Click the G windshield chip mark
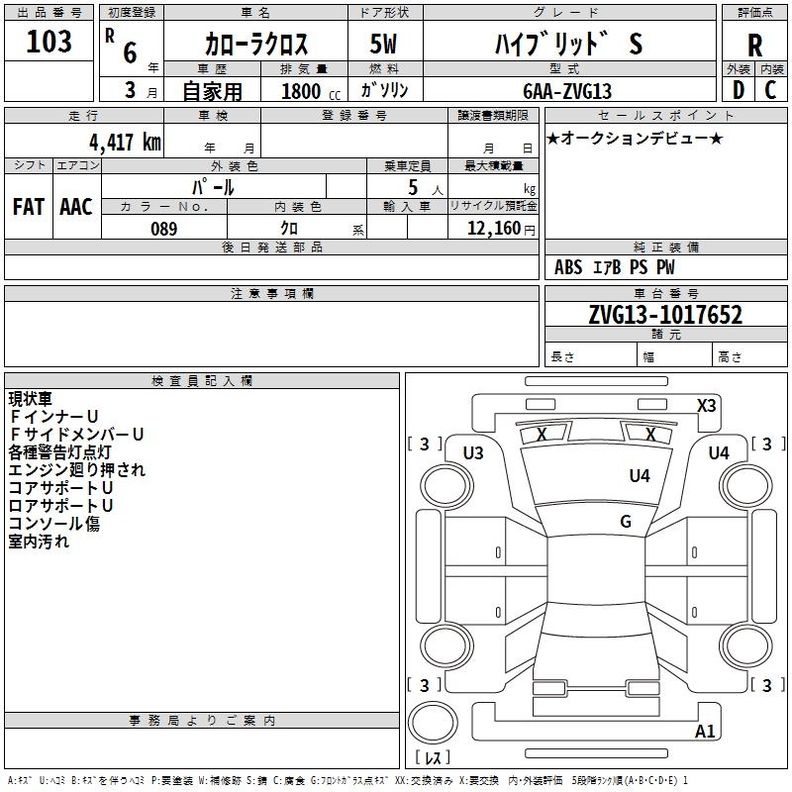Viewport: 792px width, 792px height. pyautogui.click(x=626, y=521)
